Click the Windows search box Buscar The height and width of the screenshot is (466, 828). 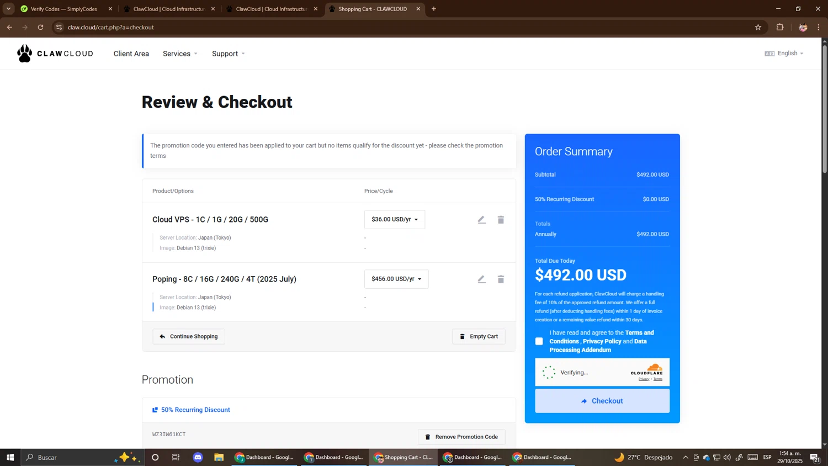click(83, 457)
